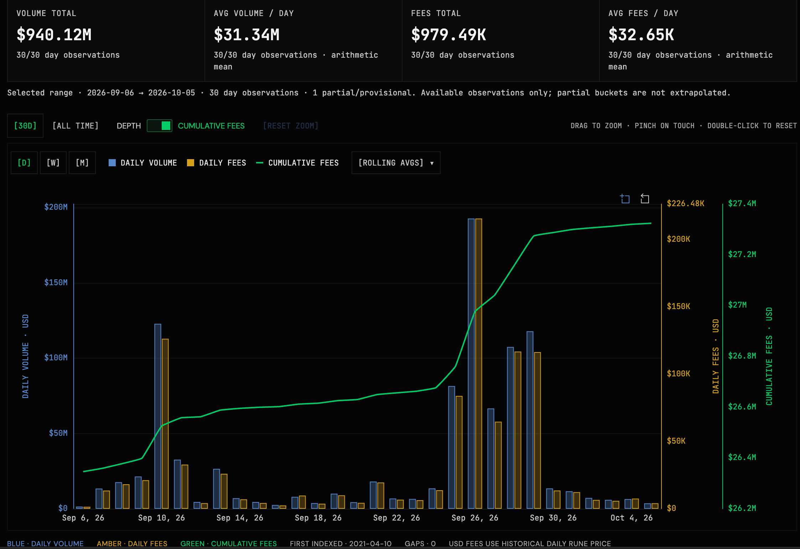Click the Volume Total card heading
800x549 pixels.
tap(46, 13)
